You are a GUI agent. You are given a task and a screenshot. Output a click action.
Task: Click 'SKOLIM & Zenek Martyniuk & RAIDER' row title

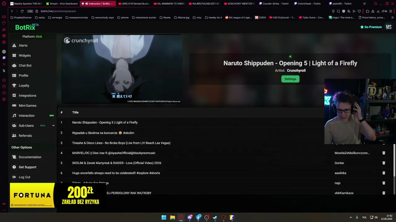[x=117, y=163]
